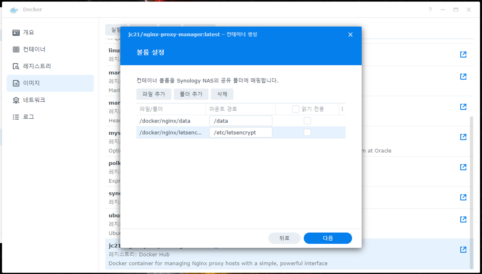Go back with the 뒤로 button
Screen dimensions: 482x274
click(284, 238)
